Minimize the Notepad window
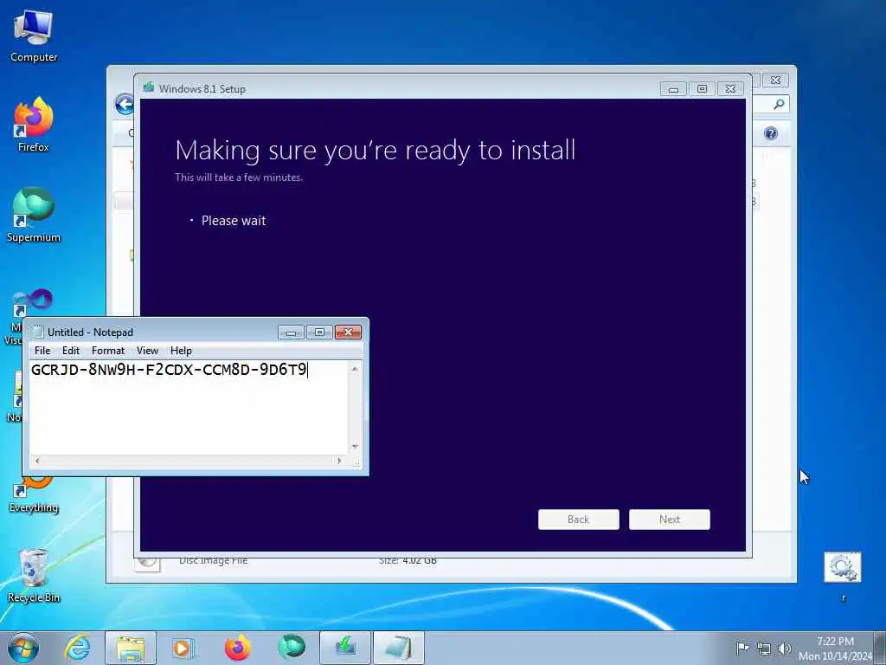886x665 pixels. pos(291,332)
